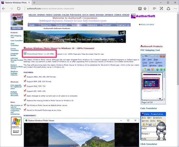Switch site language to GERMAN
This screenshot has height=147, width=179.
[x=57, y=15]
